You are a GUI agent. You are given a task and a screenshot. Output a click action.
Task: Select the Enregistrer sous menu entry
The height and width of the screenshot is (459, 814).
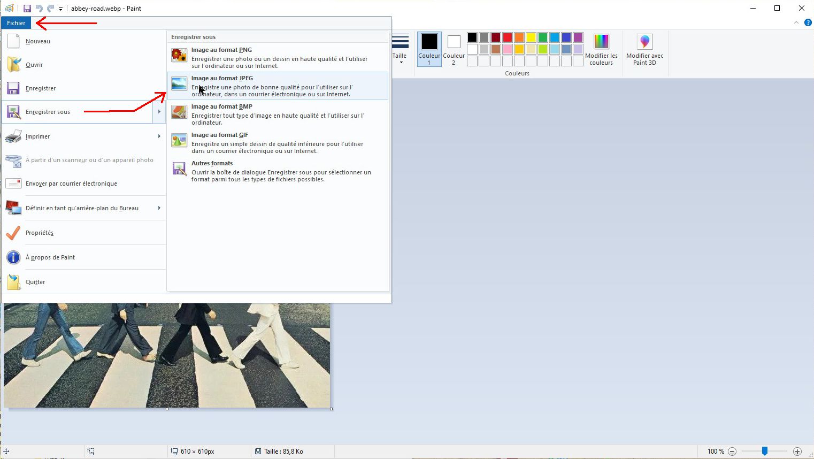click(x=78, y=112)
